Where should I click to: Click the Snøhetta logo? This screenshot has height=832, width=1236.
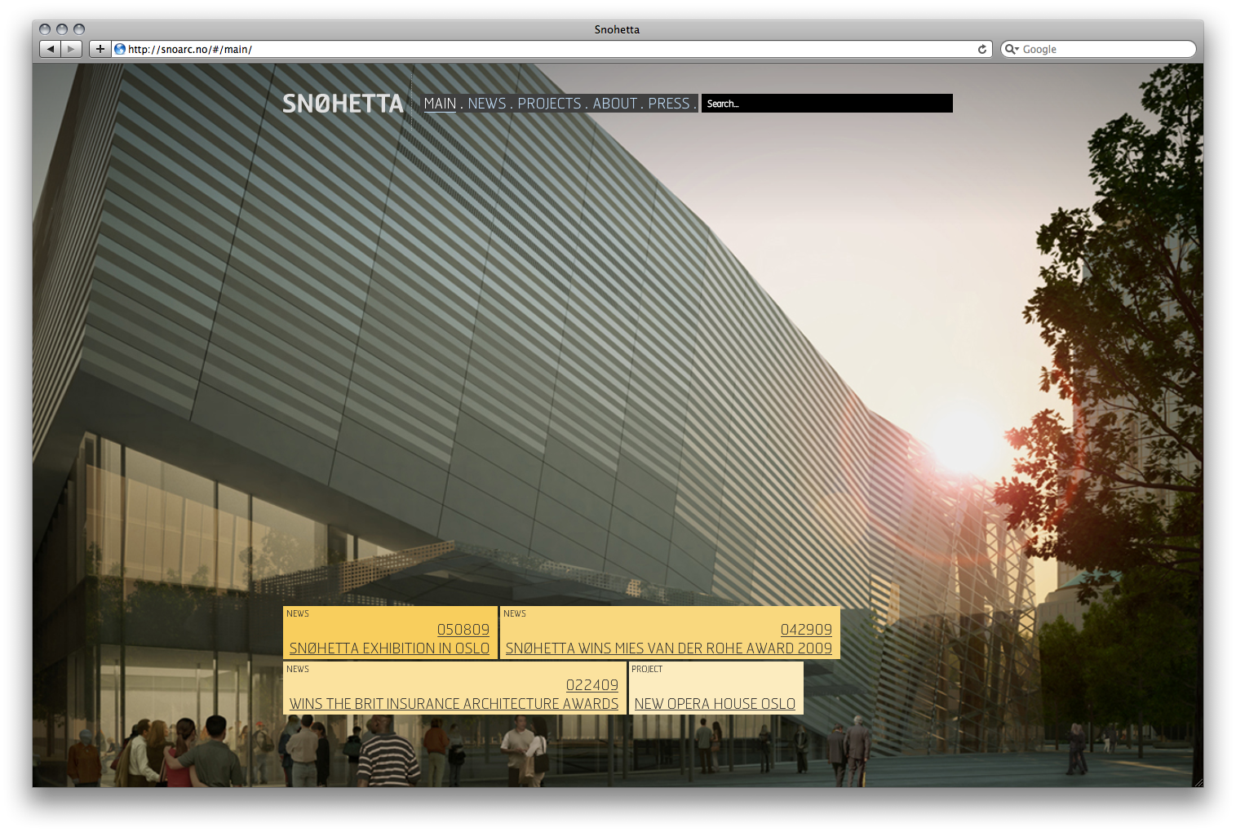[x=343, y=104]
